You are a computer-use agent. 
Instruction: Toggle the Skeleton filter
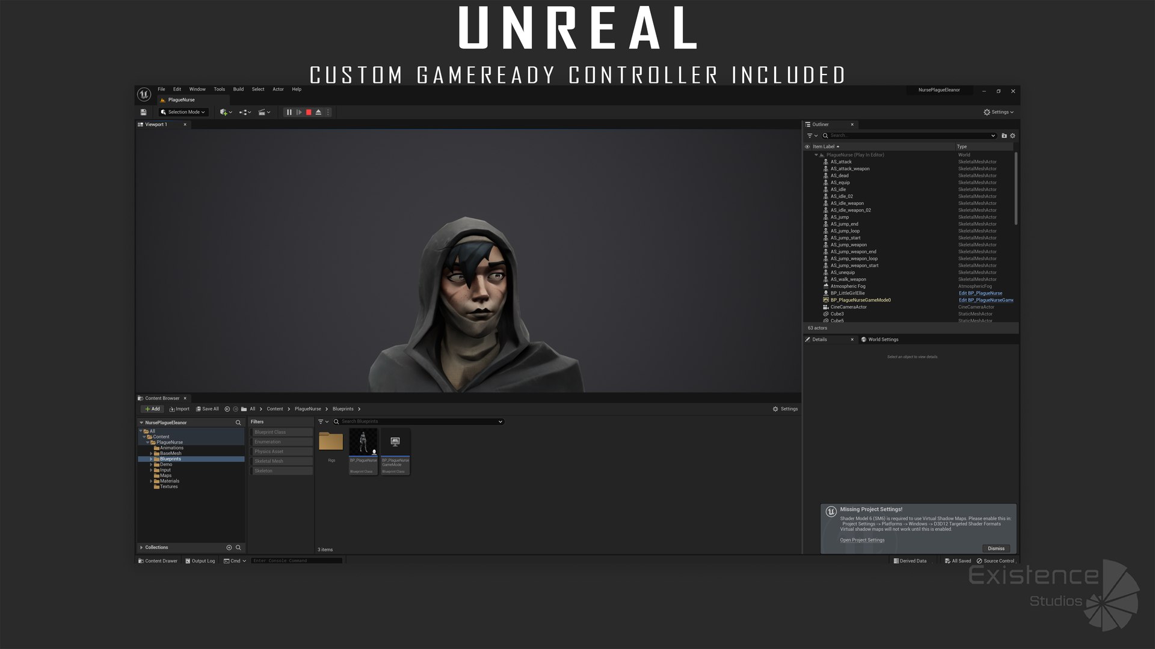click(x=282, y=471)
